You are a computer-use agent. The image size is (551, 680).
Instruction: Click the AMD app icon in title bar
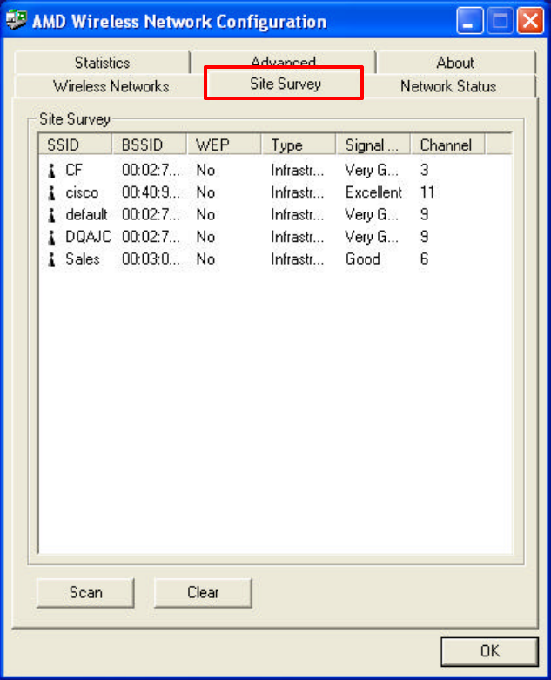point(16,20)
